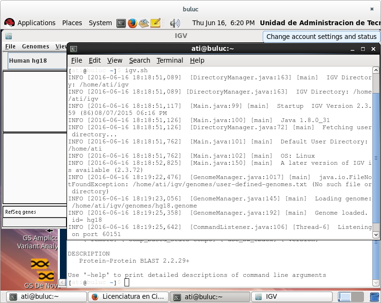The height and width of the screenshot is (303, 381).
Task: Click the IGV window title icon
Action: [x=9, y=36]
